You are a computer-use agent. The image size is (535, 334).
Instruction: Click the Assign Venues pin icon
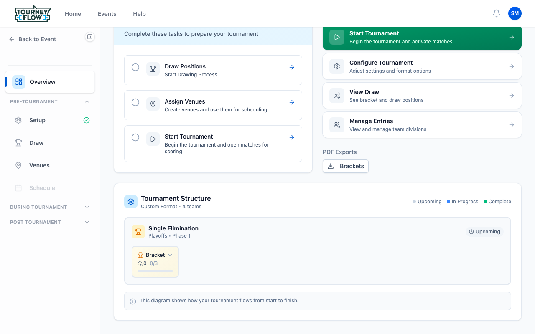153,104
